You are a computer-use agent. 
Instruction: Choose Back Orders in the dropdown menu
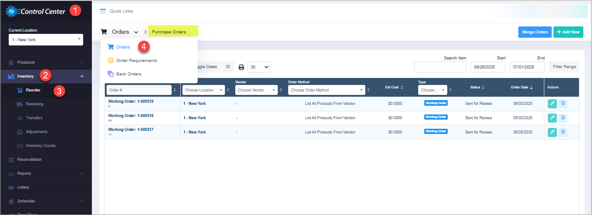pos(128,74)
